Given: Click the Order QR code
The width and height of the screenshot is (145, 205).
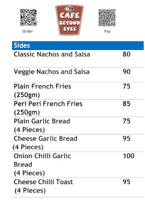Looking at the screenshot, I should point(29,17).
